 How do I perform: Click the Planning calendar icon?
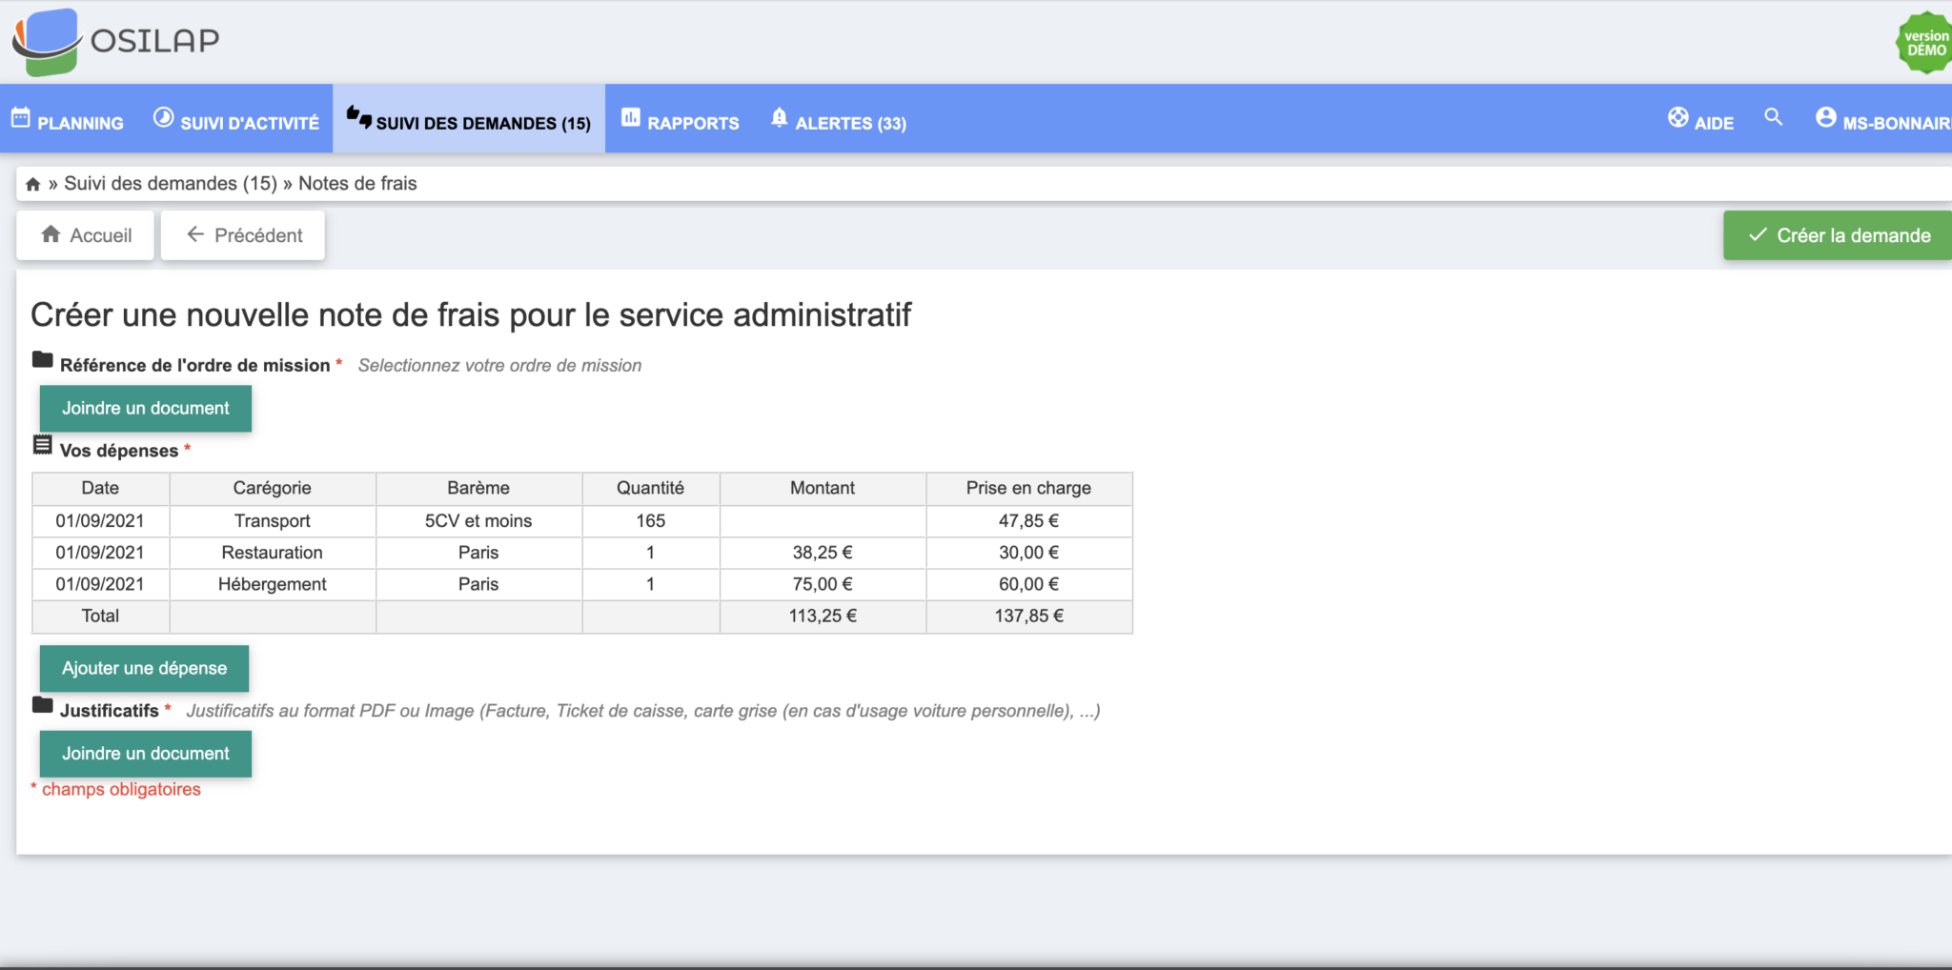[x=21, y=117]
